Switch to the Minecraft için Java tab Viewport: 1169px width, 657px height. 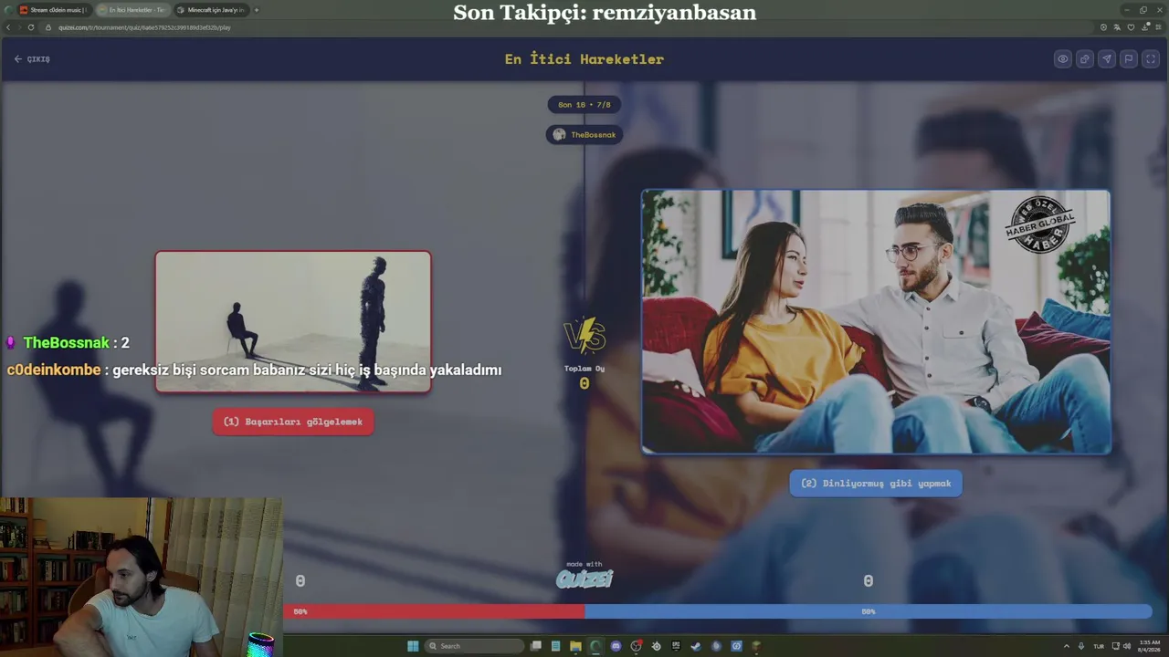pos(210,10)
